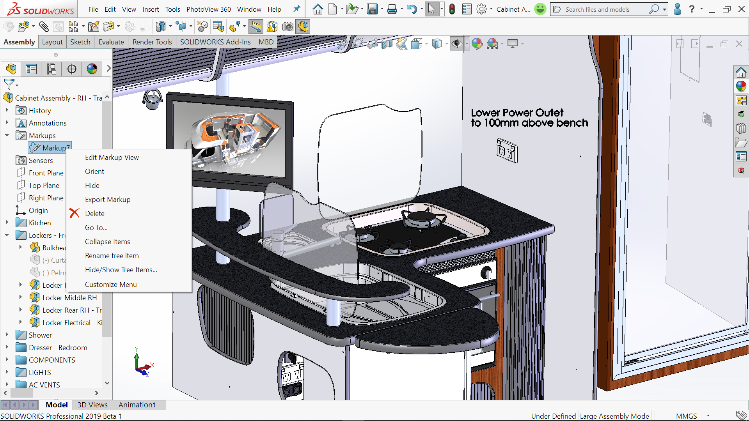Open the ConfigurationManager tab icon
The width and height of the screenshot is (749, 421).
tap(51, 69)
